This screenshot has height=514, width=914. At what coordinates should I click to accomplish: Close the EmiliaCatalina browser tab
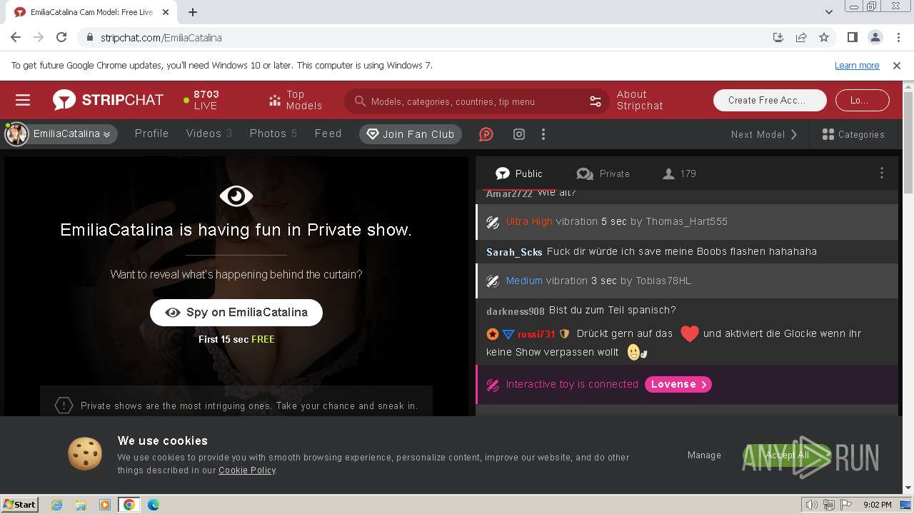coord(166,12)
